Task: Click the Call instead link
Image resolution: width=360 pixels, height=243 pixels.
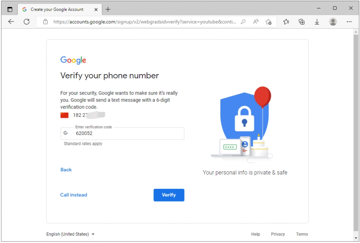Action: coord(73,195)
